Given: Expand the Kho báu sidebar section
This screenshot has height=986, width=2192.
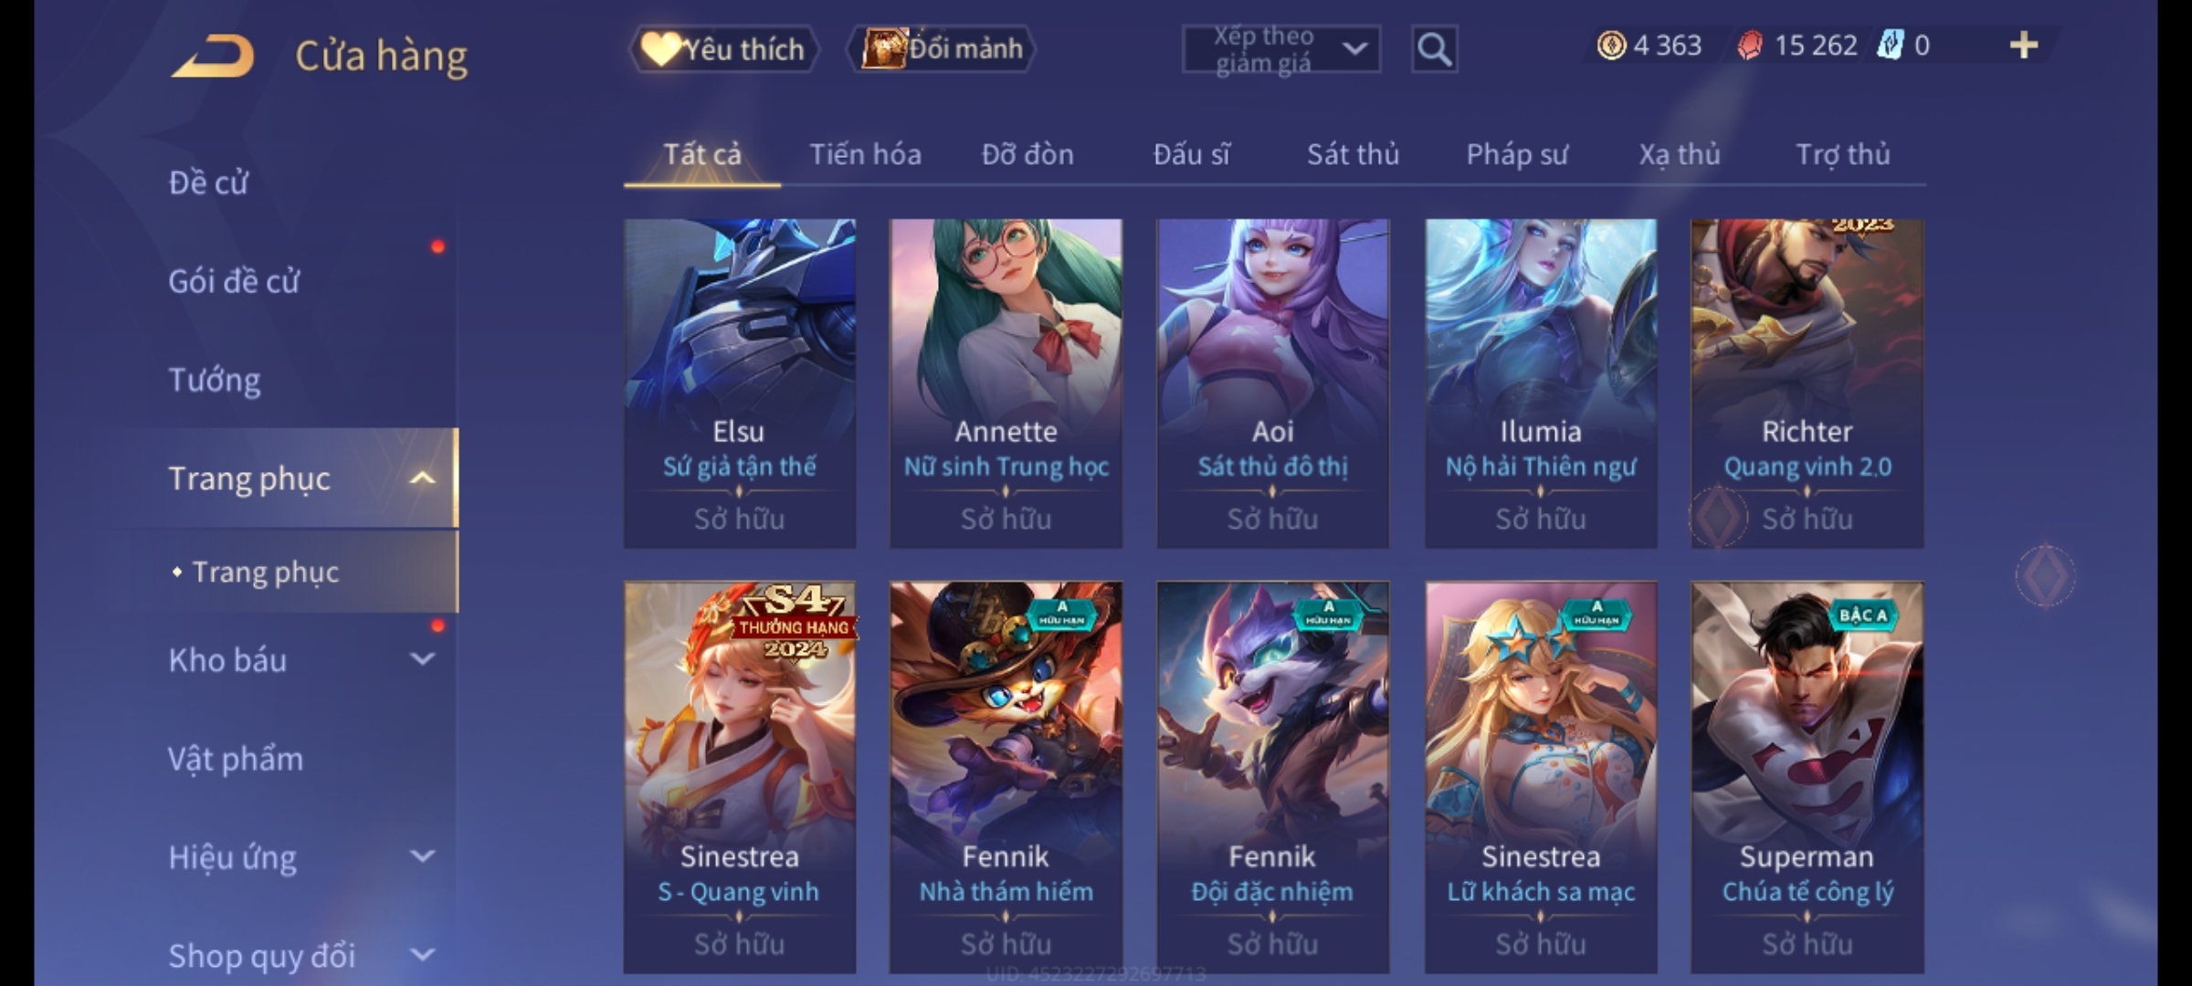Looking at the screenshot, I should [422, 659].
